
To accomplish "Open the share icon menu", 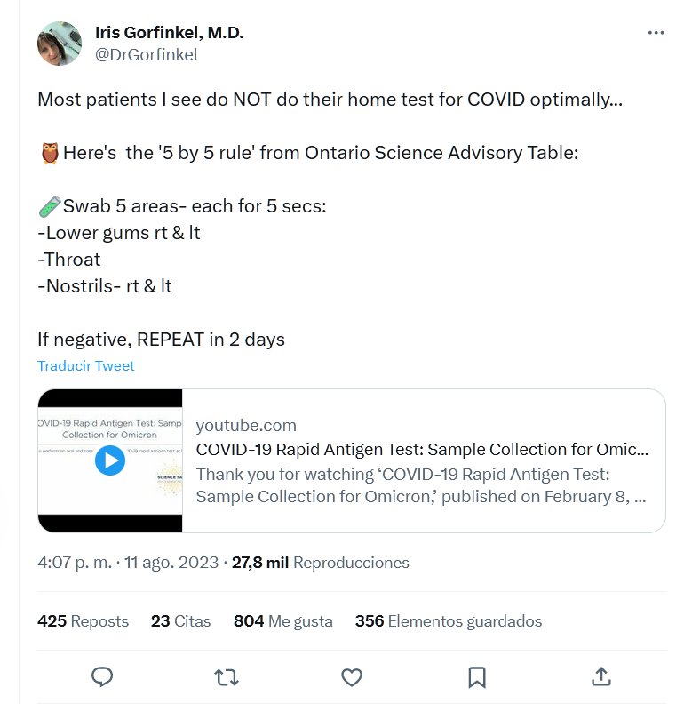I will [601, 677].
